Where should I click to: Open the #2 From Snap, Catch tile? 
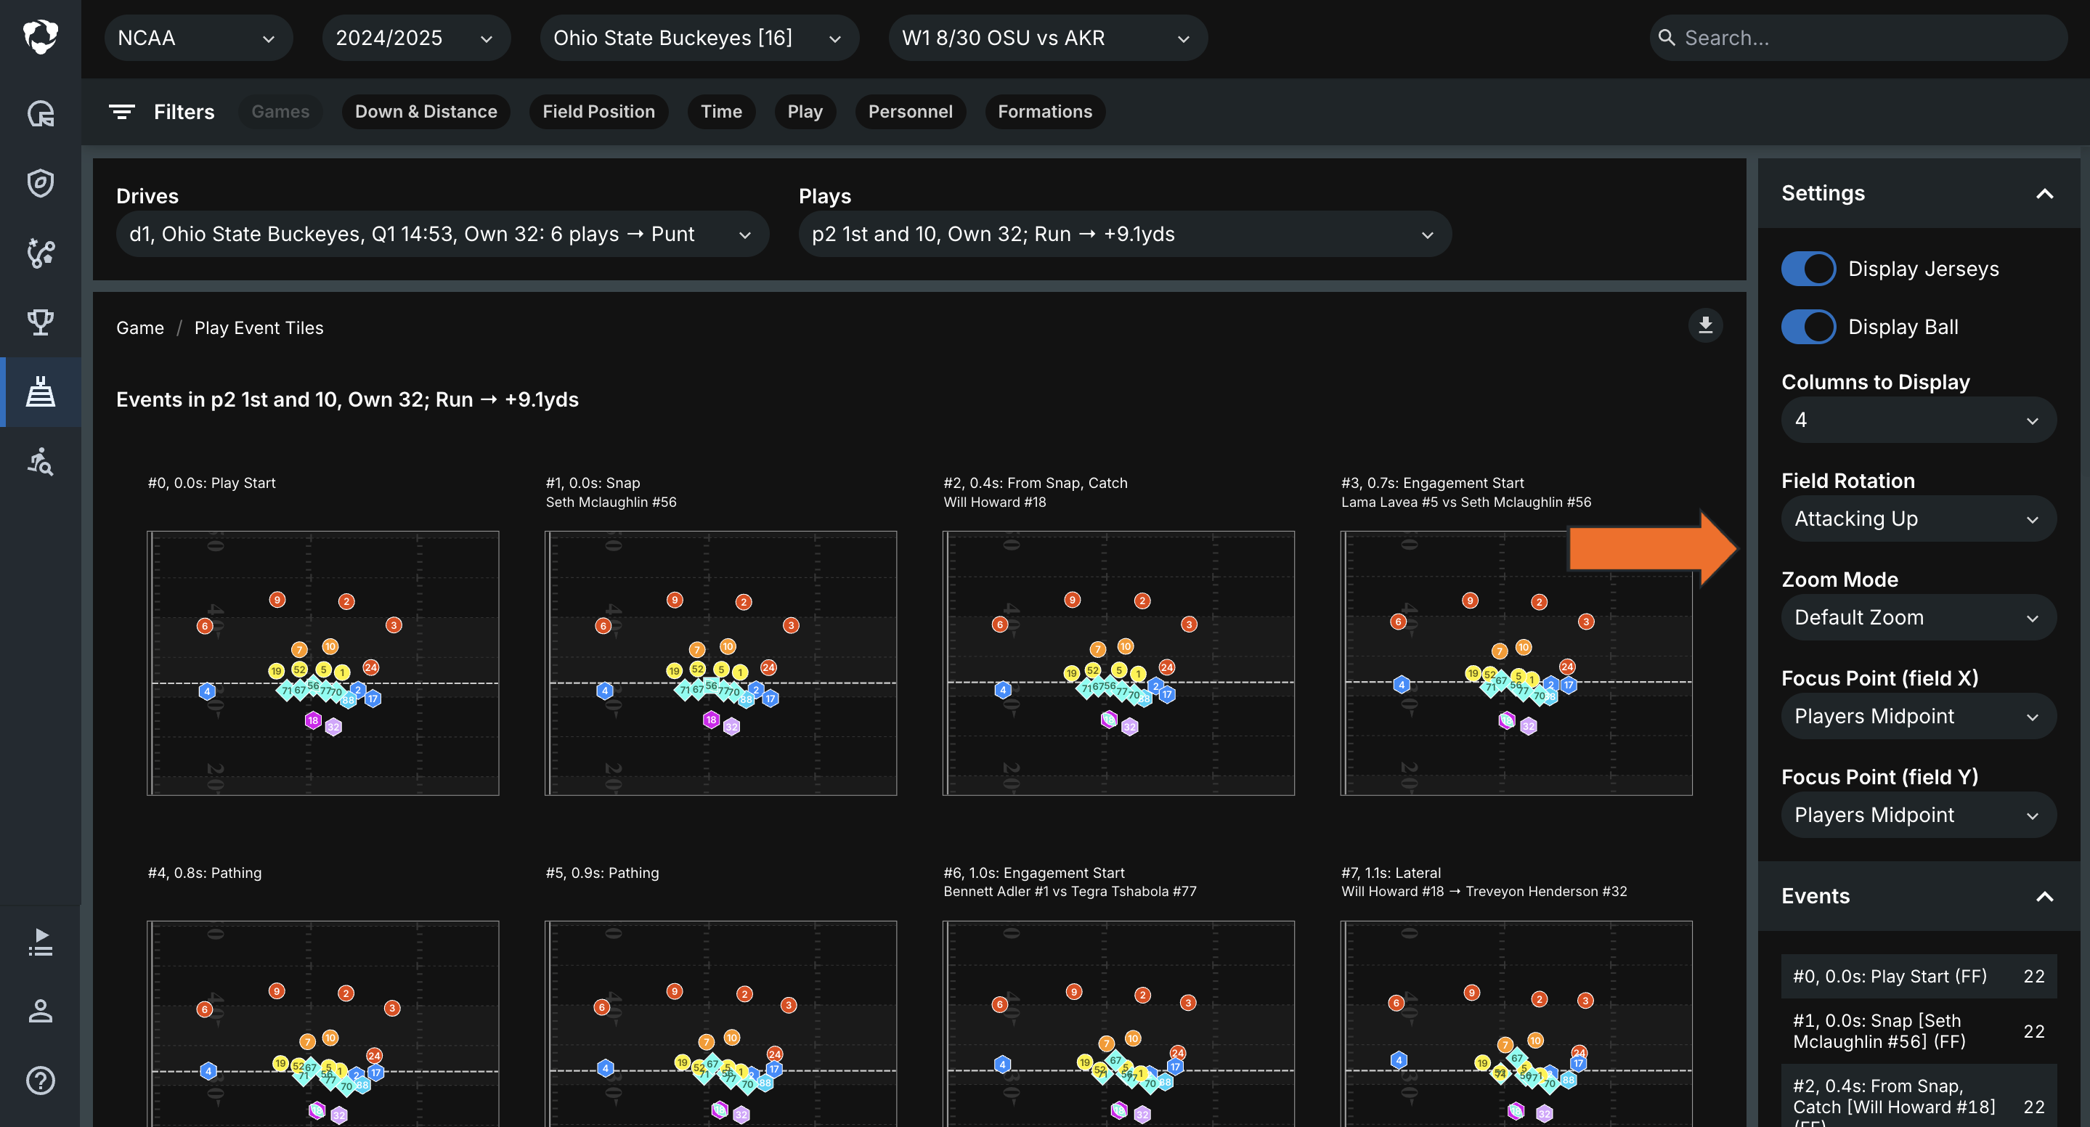coord(1118,663)
